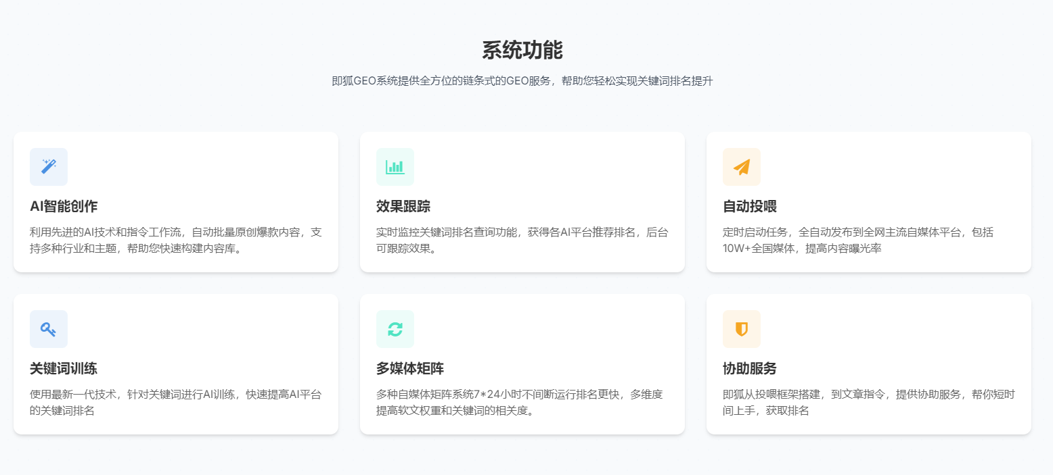Click the GEO 服务 subtitle description line
Screen dimensions: 1053x475
pyautogui.click(x=526, y=80)
